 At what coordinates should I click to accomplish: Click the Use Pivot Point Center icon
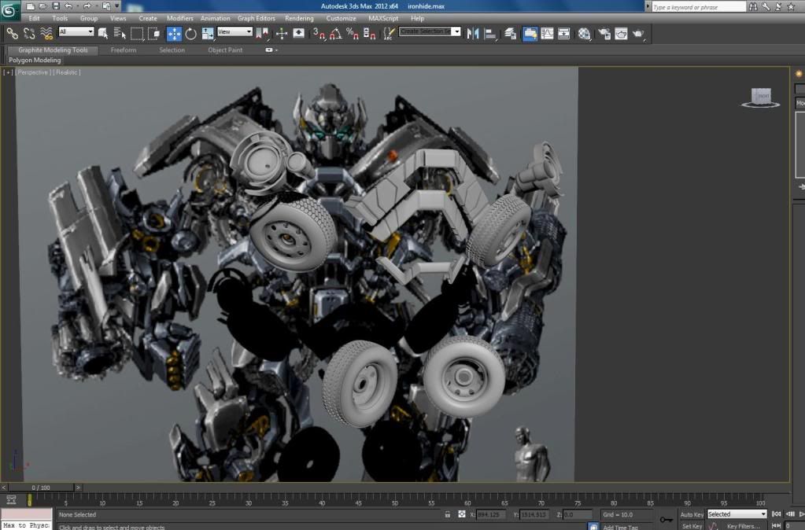(262, 34)
